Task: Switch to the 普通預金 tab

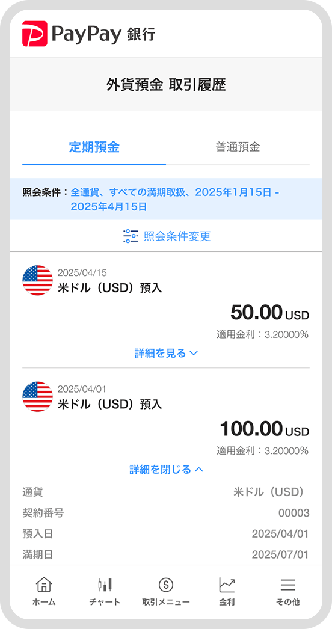Action: point(238,147)
